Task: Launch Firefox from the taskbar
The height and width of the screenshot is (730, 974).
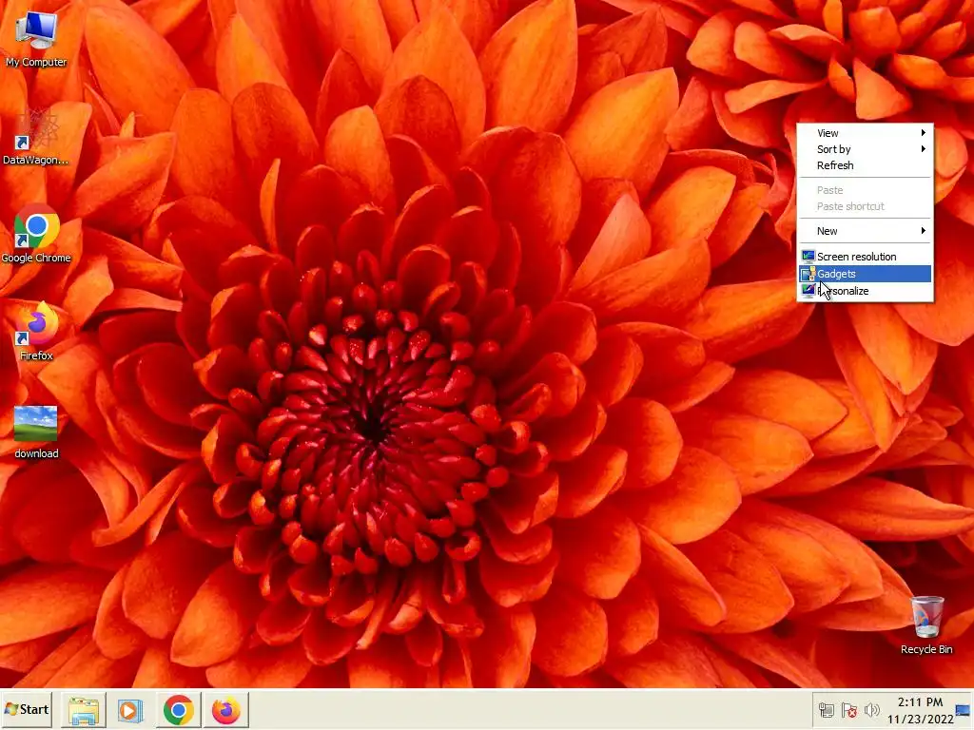Action: pyautogui.click(x=226, y=710)
